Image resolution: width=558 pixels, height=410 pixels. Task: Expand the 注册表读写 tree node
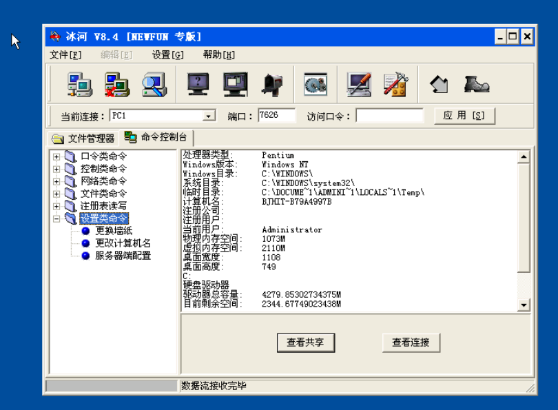click(x=56, y=207)
